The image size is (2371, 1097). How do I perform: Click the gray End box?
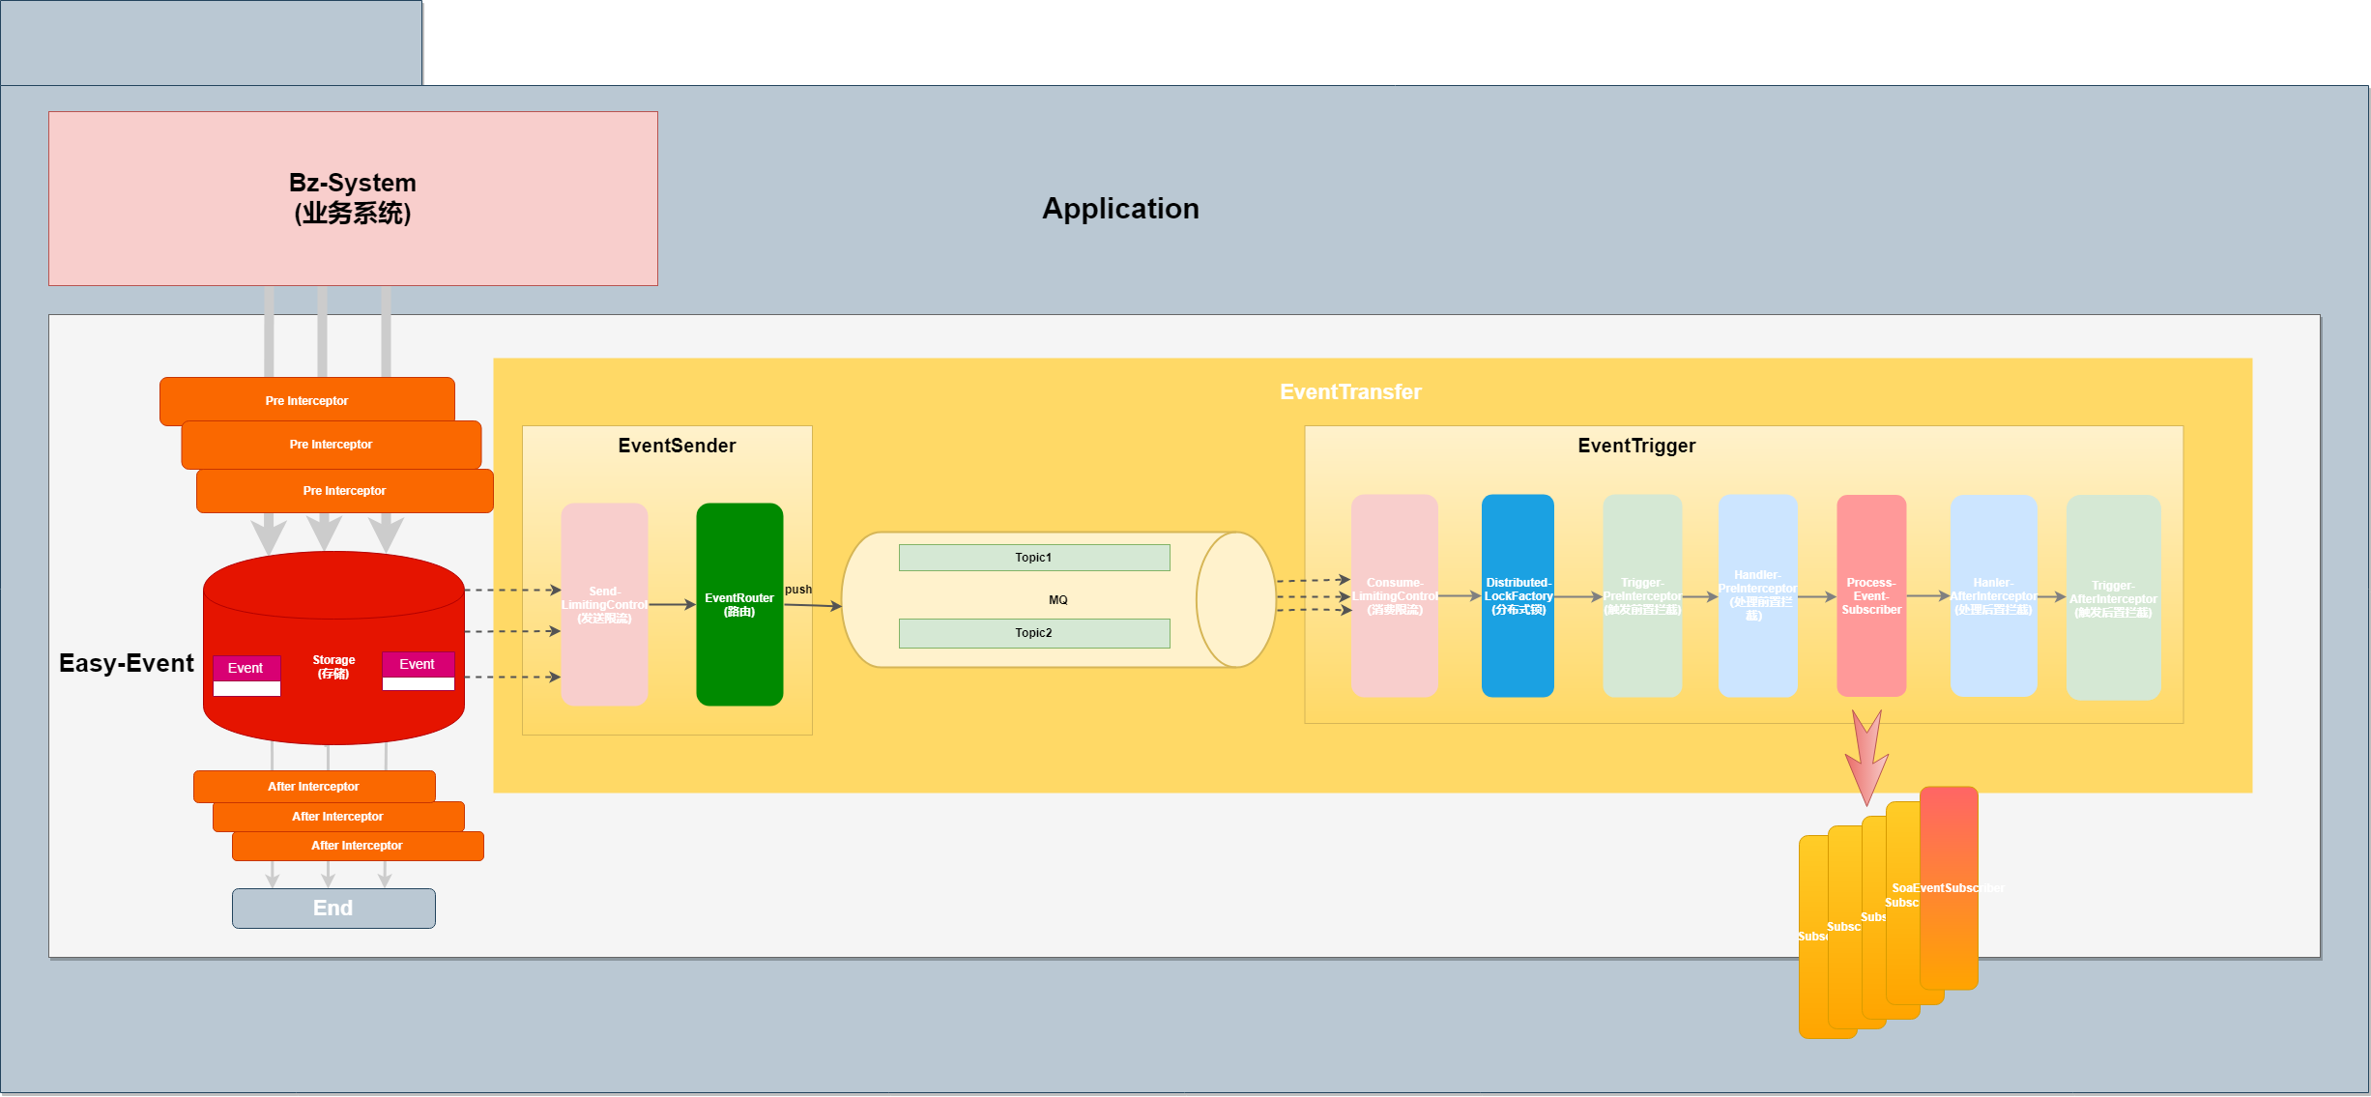333,909
